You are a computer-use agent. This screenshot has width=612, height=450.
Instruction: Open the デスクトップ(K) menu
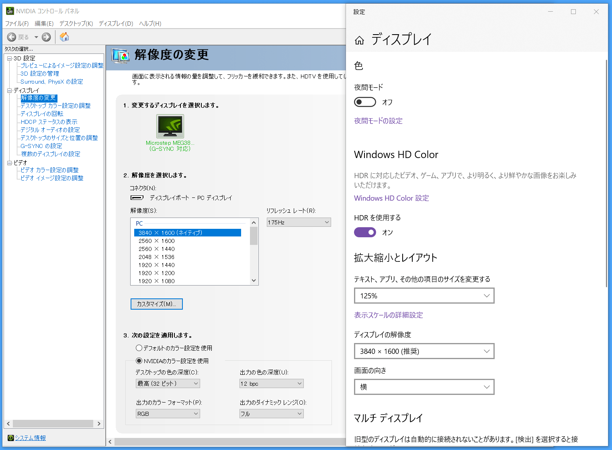pyautogui.click(x=76, y=23)
